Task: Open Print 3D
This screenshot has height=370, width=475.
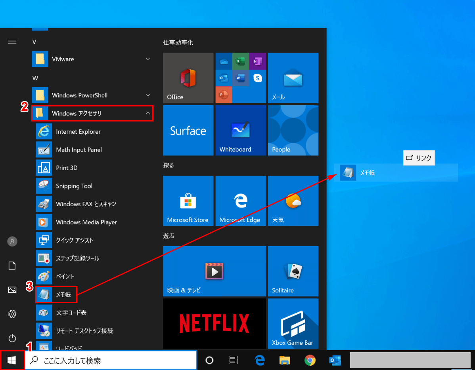Action: pos(66,168)
